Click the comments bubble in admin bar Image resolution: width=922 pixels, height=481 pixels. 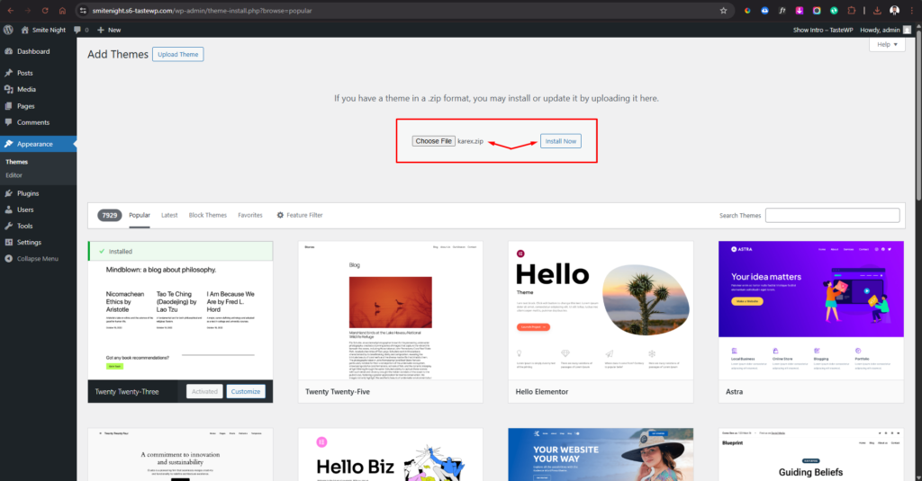click(78, 30)
